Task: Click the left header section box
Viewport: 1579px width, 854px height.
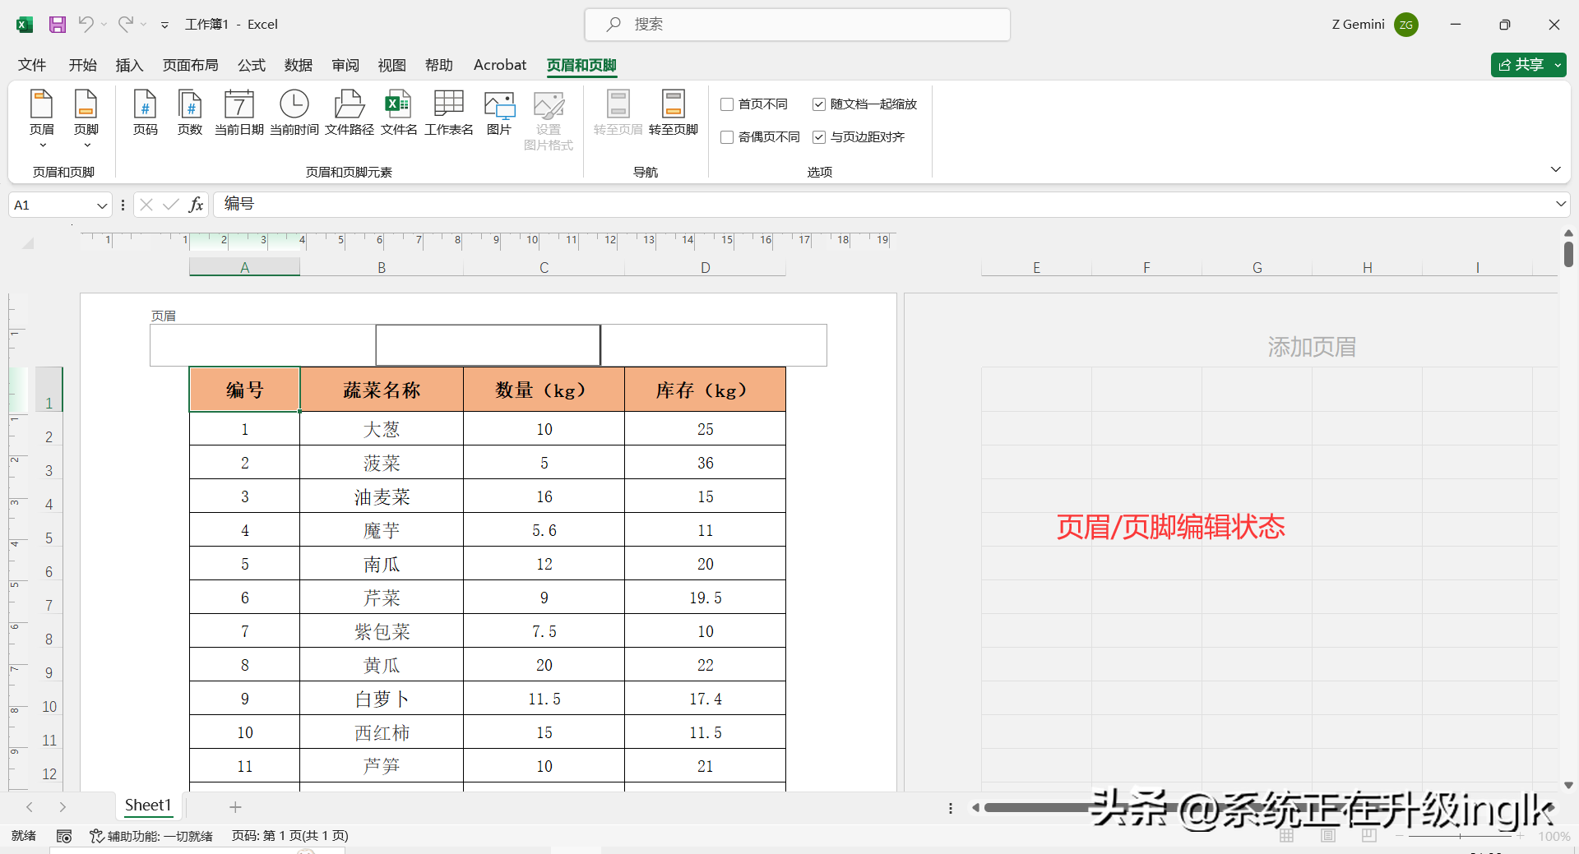Action: click(x=263, y=345)
